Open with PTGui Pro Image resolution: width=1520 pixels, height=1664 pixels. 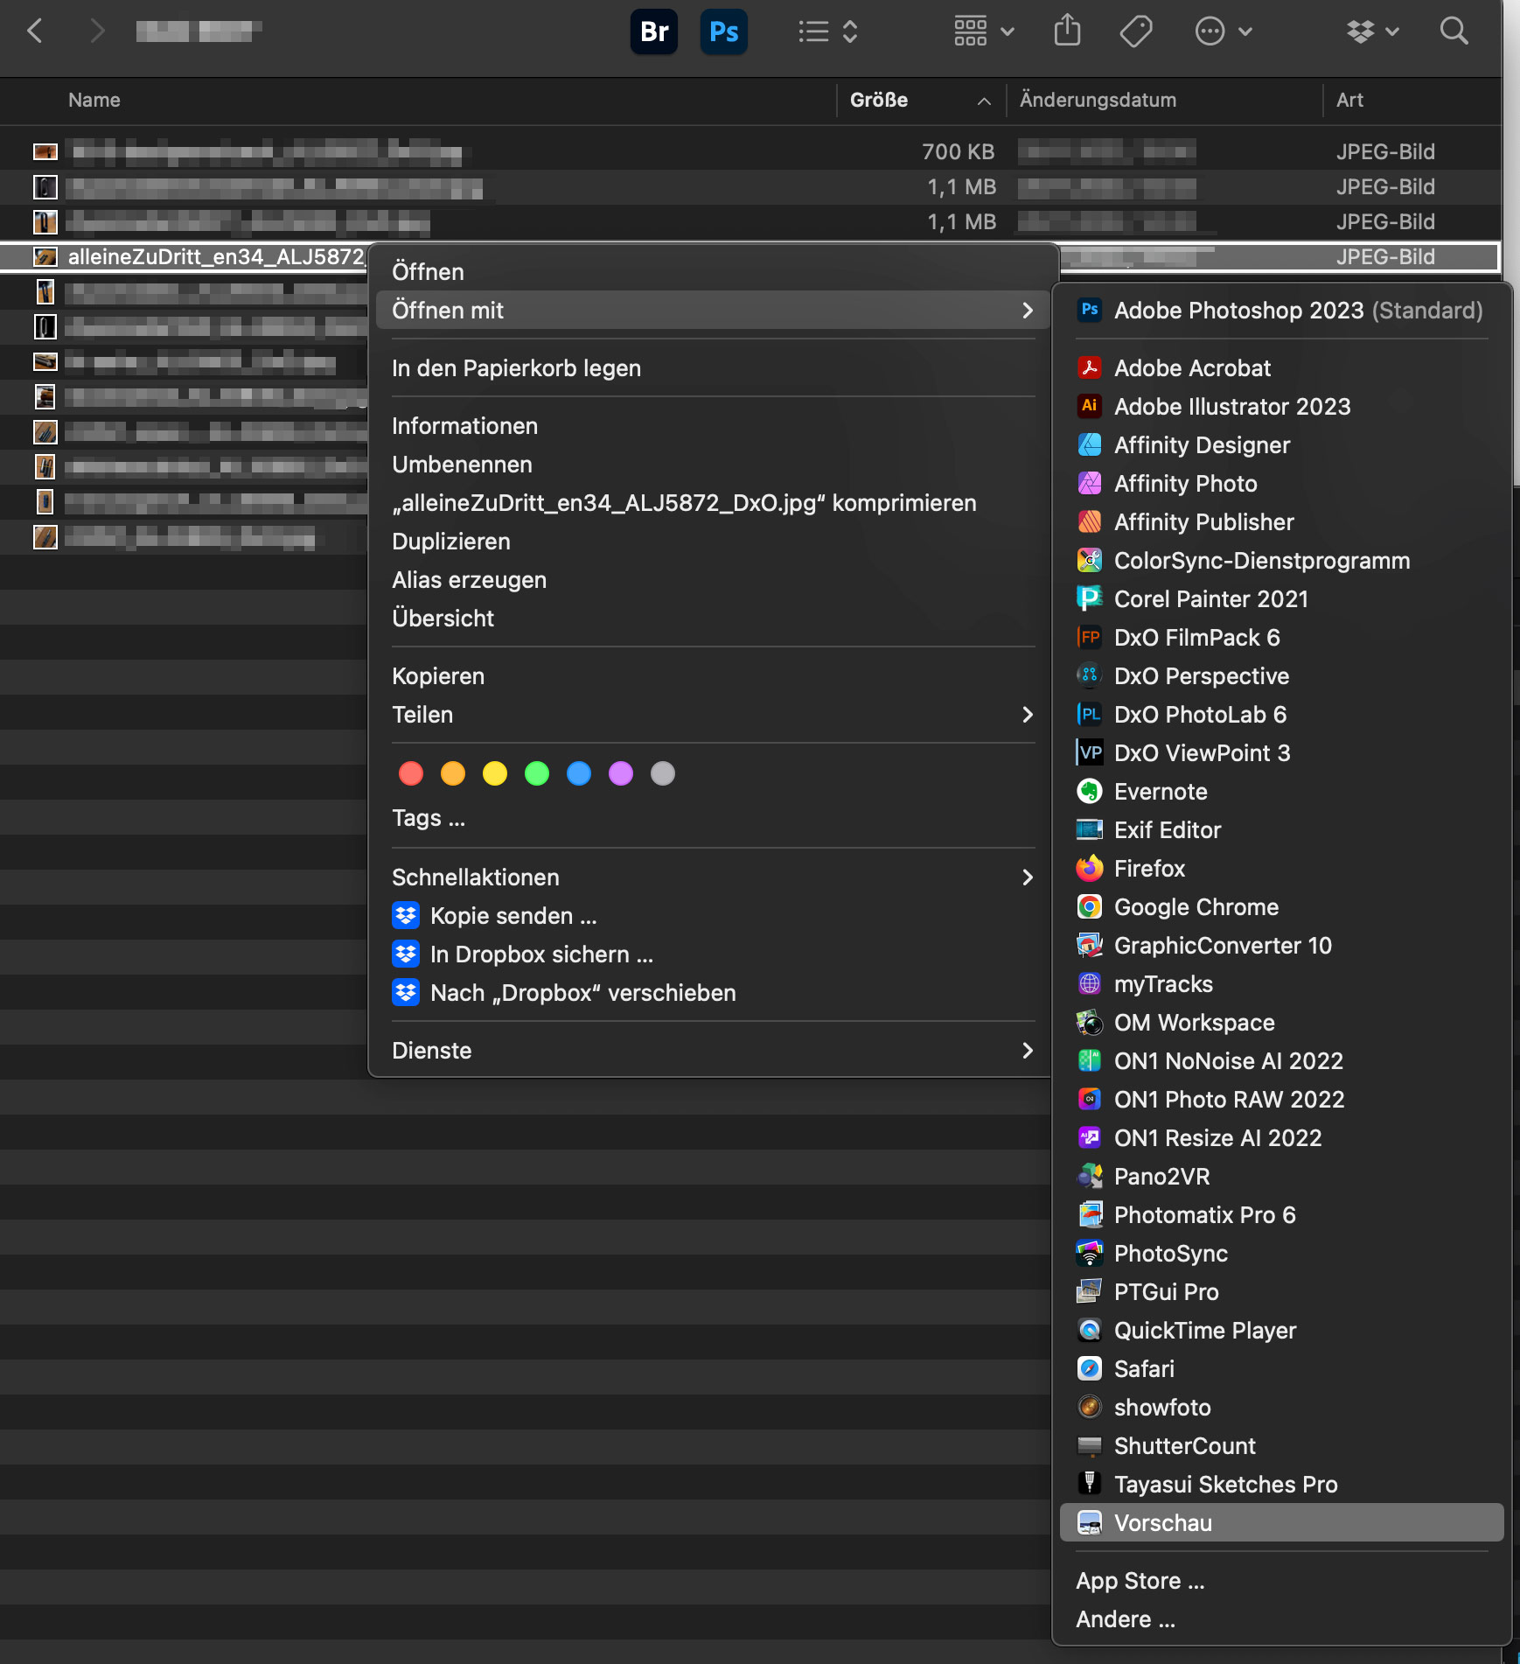(1281, 1292)
